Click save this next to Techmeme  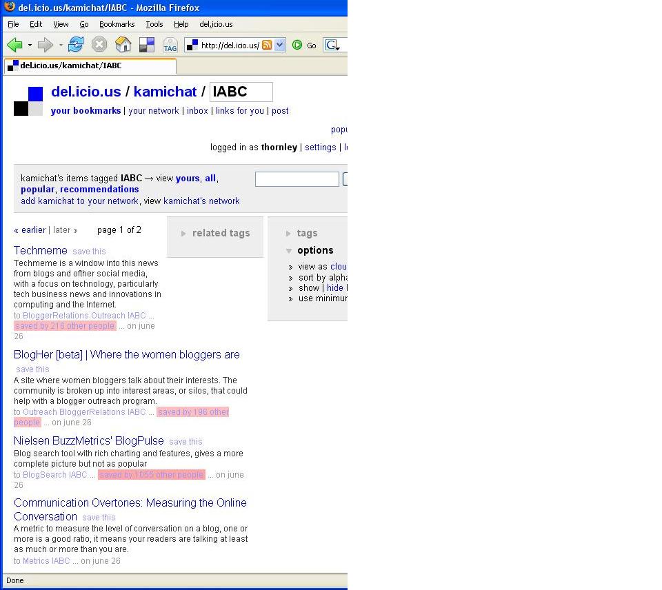89,252
